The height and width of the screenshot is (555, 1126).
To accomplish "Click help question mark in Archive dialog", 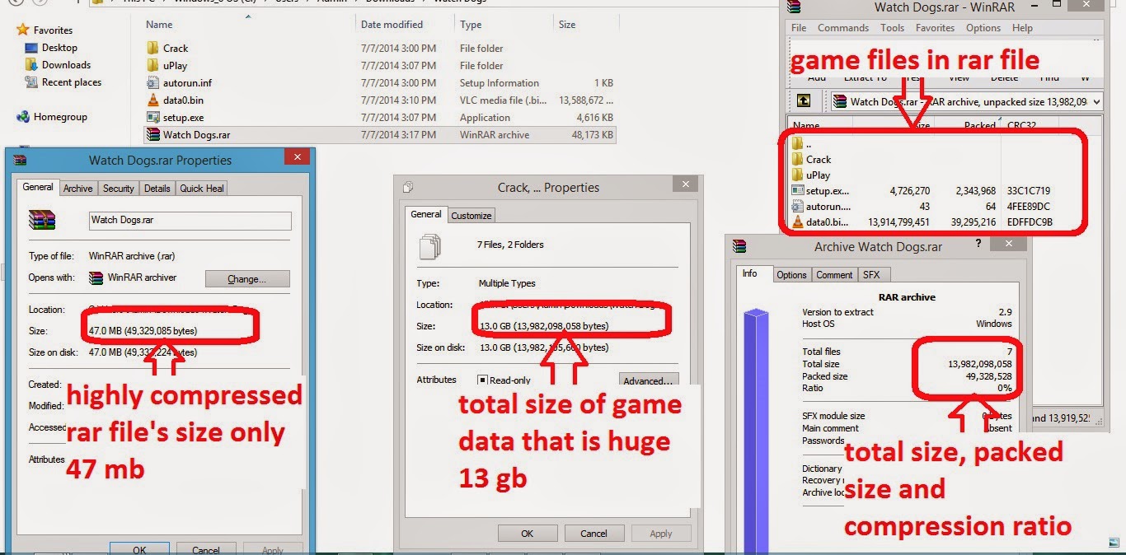I will pyautogui.click(x=978, y=245).
